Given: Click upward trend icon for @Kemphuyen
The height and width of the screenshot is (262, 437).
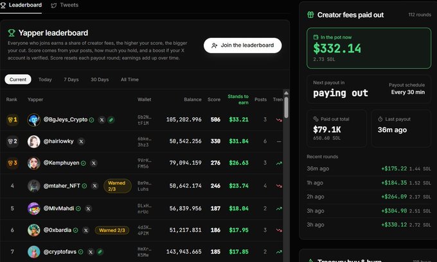Looking at the screenshot, I should coord(279,163).
